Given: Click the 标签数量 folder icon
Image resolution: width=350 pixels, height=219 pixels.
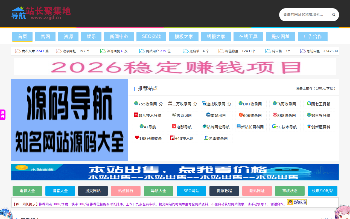Looking at the screenshot, I should 221,51.
